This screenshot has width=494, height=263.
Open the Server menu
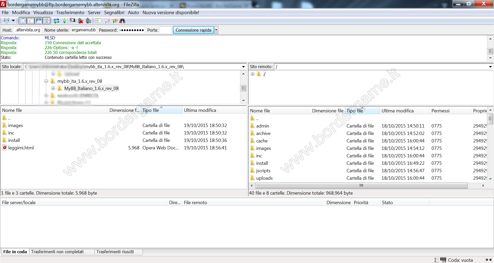(x=94, y=13)
